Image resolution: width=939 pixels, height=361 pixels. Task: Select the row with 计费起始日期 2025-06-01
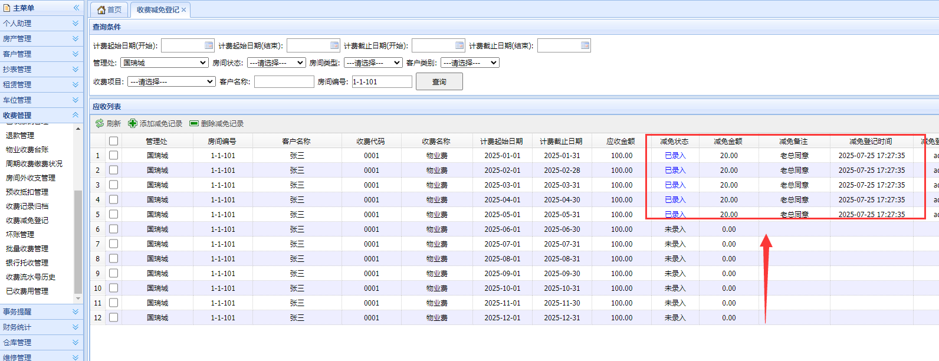(x=113, y=229)
